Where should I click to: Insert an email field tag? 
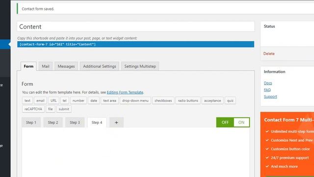tap(40, 100)
